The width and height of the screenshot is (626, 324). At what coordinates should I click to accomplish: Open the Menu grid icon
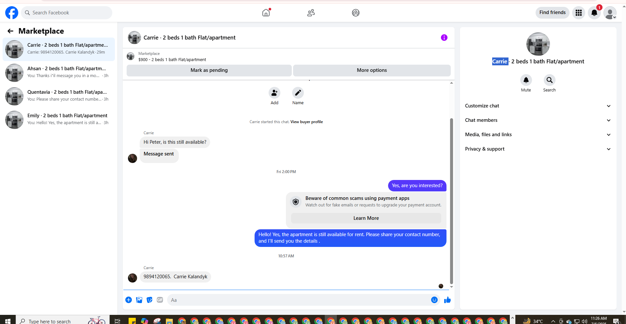coord(578,13)
